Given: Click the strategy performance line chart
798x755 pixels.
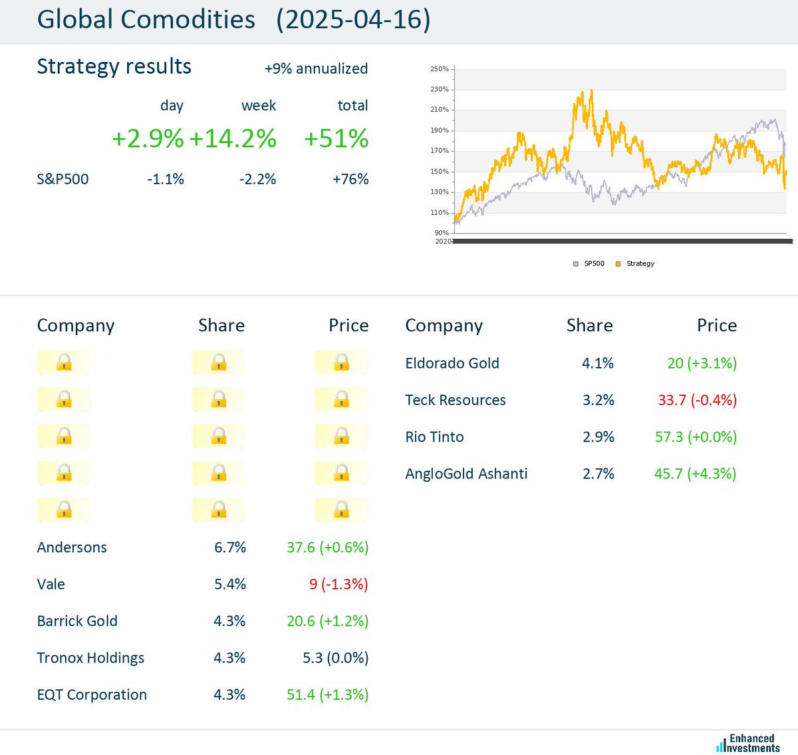Looking at the screenshot, I should (620, 151).
